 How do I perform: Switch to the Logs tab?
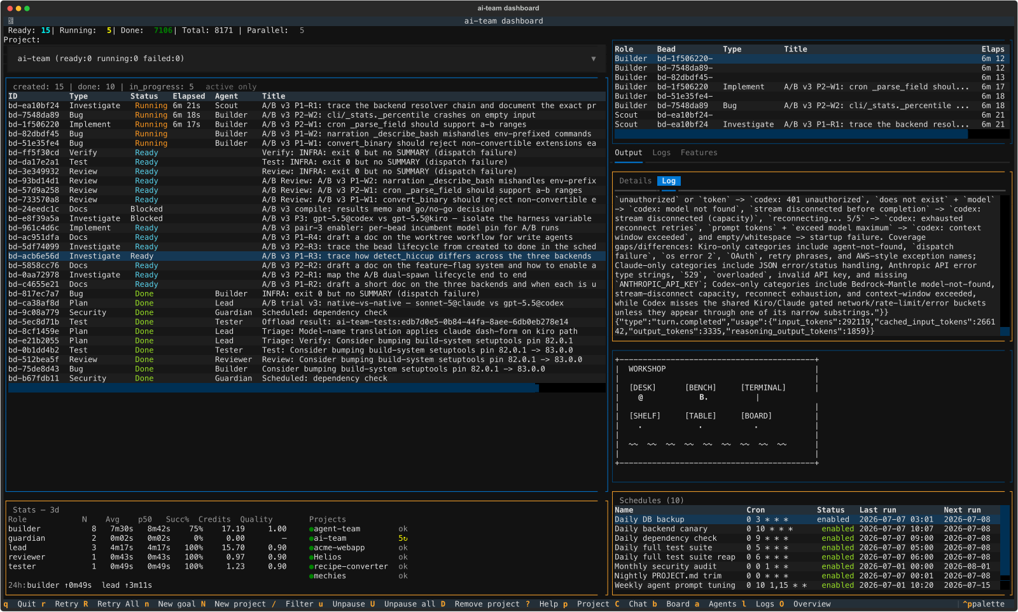662,153
